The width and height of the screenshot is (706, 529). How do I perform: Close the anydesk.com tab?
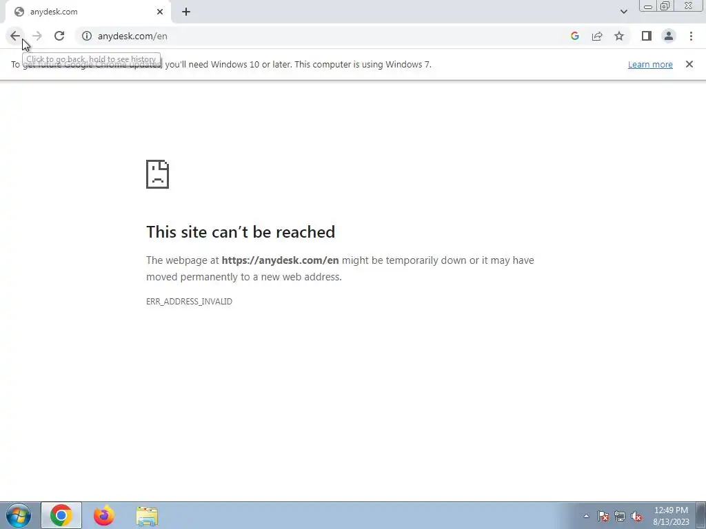click(x=160, y=12)
